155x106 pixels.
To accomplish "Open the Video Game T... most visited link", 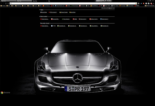I will [x=104, y=19].
